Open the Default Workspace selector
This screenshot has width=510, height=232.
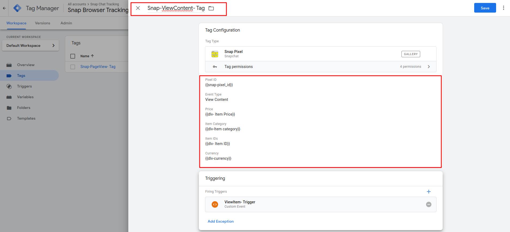30,45
